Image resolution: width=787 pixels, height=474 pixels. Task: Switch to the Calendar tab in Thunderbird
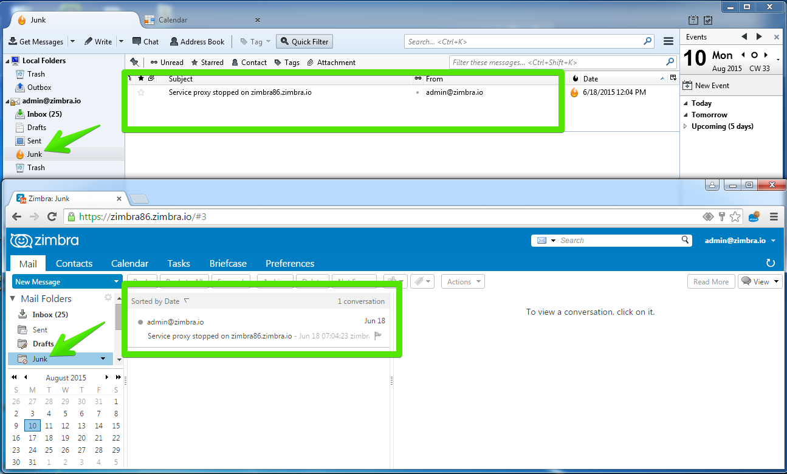click(202, 20)
